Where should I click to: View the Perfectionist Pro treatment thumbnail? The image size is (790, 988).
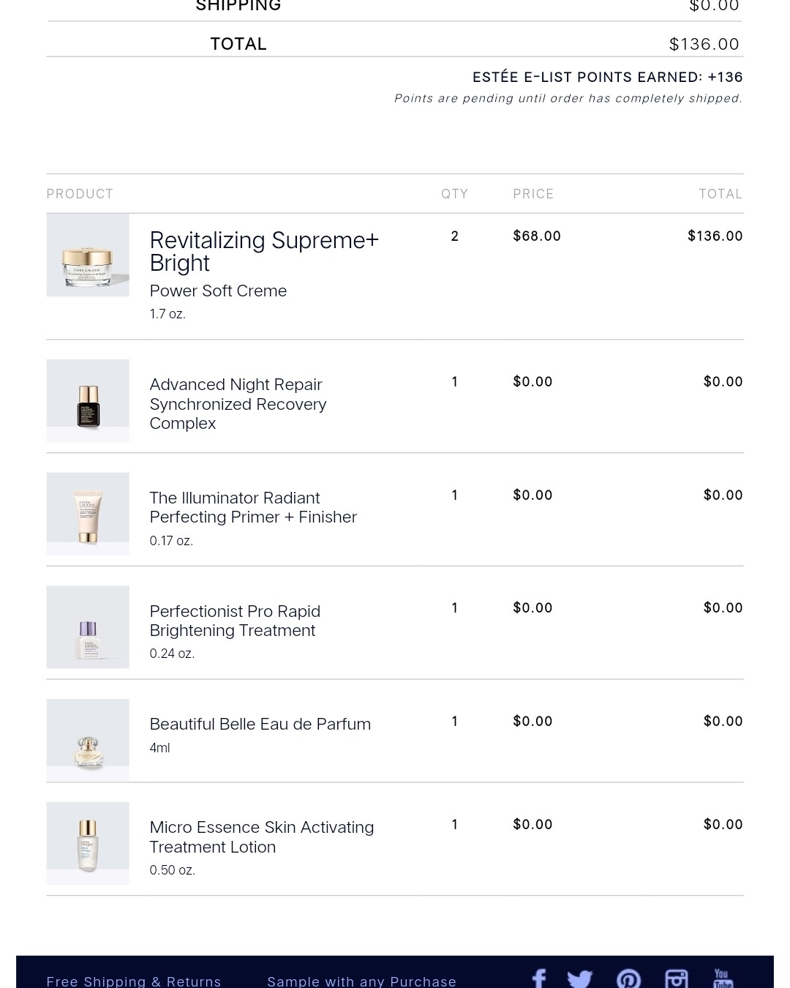(x=88, y=627)
